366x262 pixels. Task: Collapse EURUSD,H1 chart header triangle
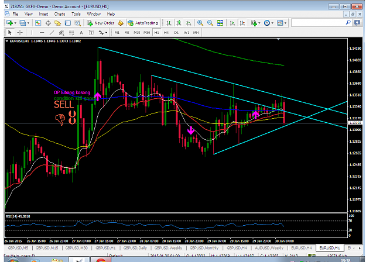click(7, 41)
